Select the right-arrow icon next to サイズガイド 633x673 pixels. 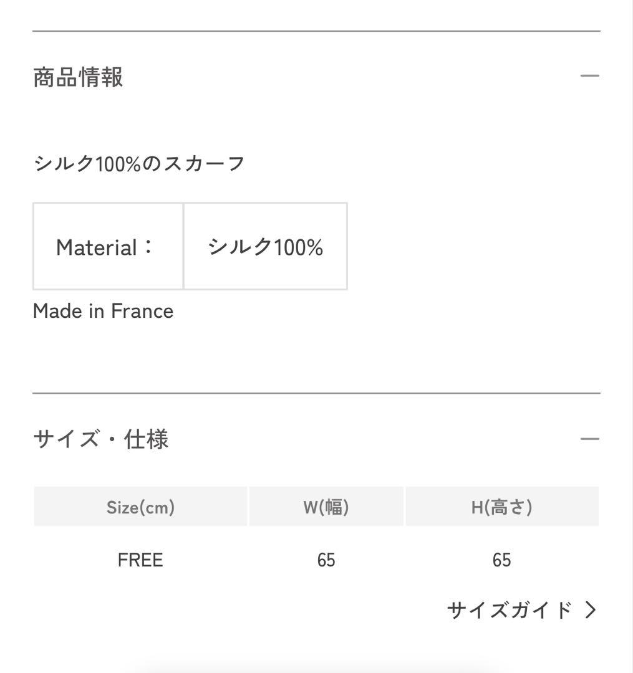[x=591, y=610]
